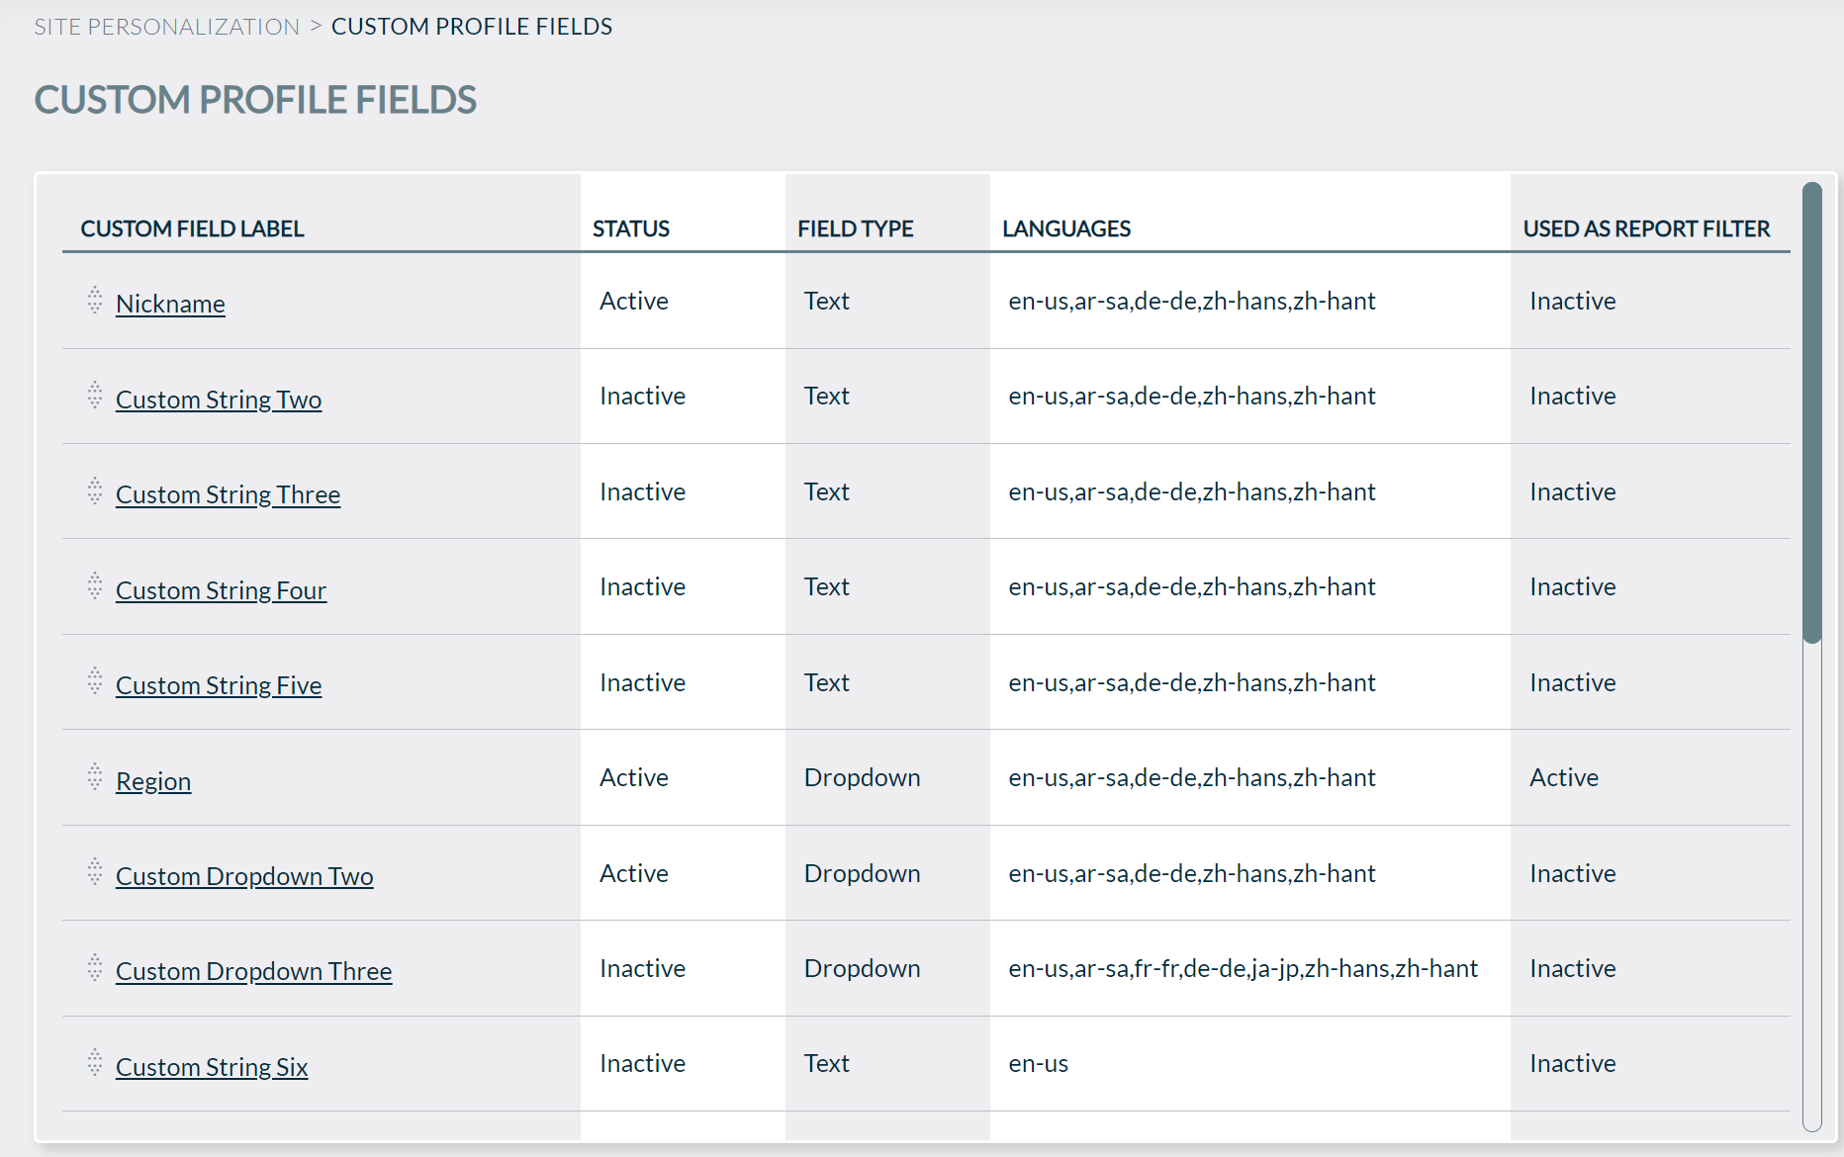Click the STATUS column header

coord(631,228)
